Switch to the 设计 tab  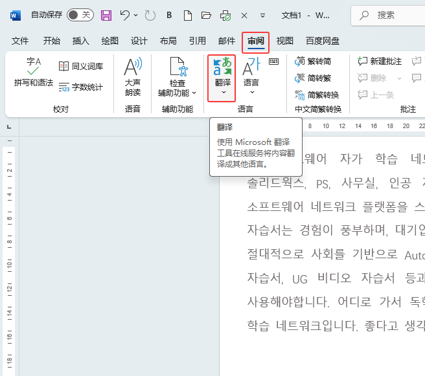(139, 41)
